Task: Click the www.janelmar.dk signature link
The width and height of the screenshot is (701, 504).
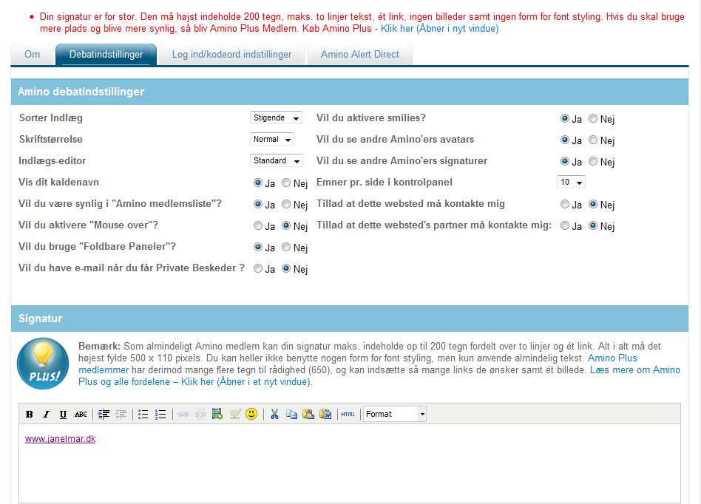Action: click(x=61, y=439)
